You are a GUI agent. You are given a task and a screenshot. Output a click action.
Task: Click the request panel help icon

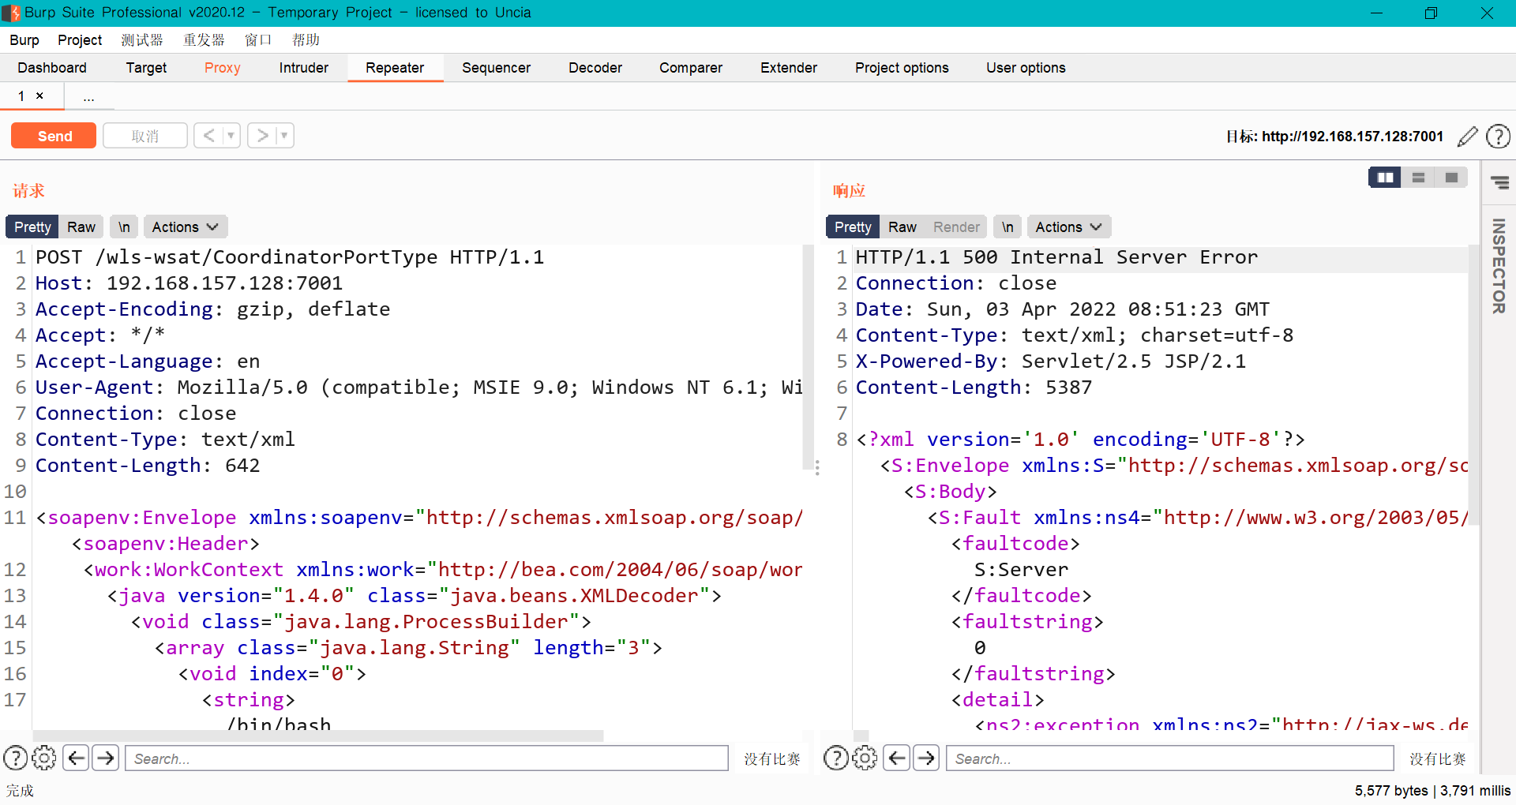15,758
